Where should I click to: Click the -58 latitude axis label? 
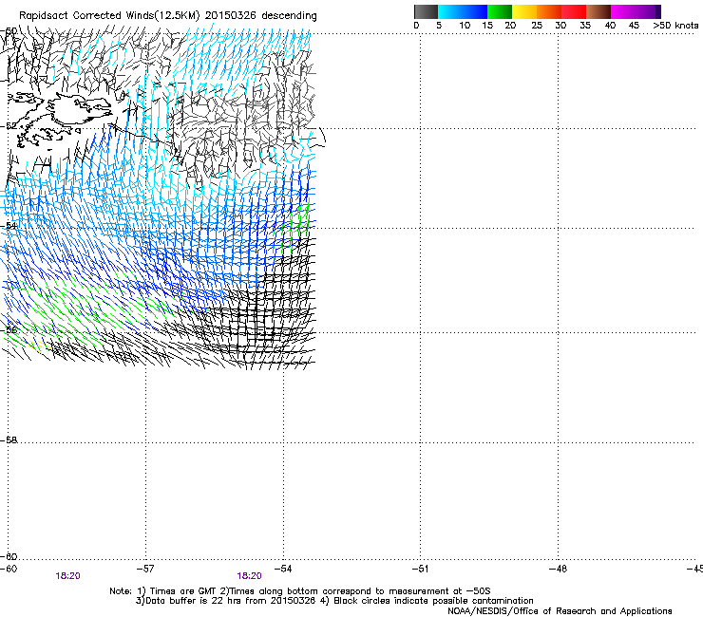[9, 440]
